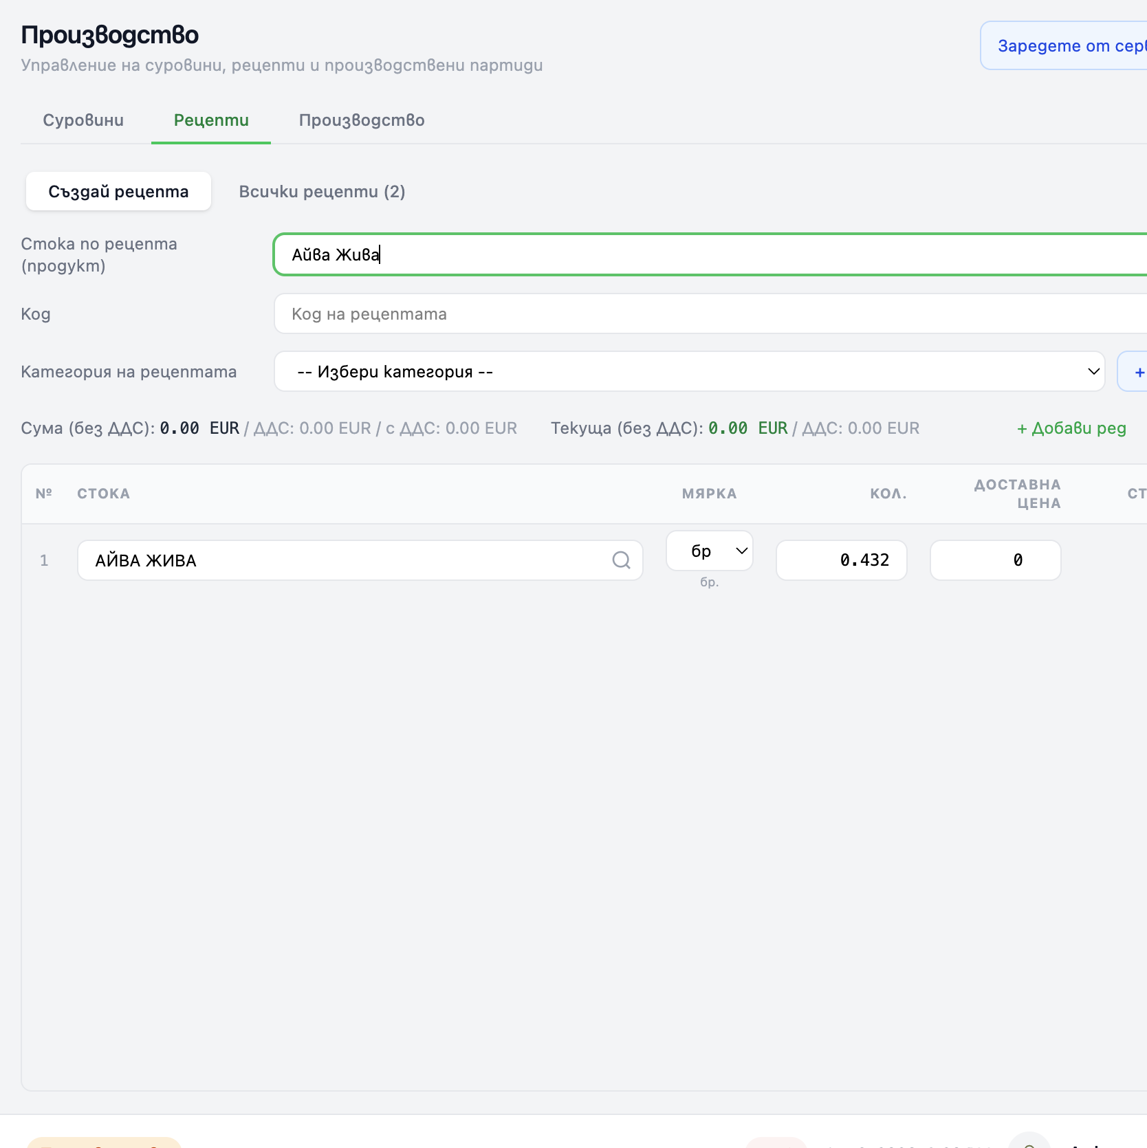Open the Производство tab
The height and width of the screenshot is (1148, 1147).
click(x=362, y=120)
